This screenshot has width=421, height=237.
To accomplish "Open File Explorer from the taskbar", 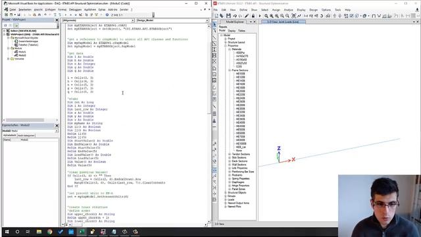I will click(x=39, y=232).
